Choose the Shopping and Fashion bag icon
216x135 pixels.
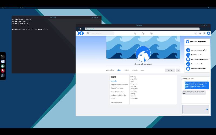point(188,68)
